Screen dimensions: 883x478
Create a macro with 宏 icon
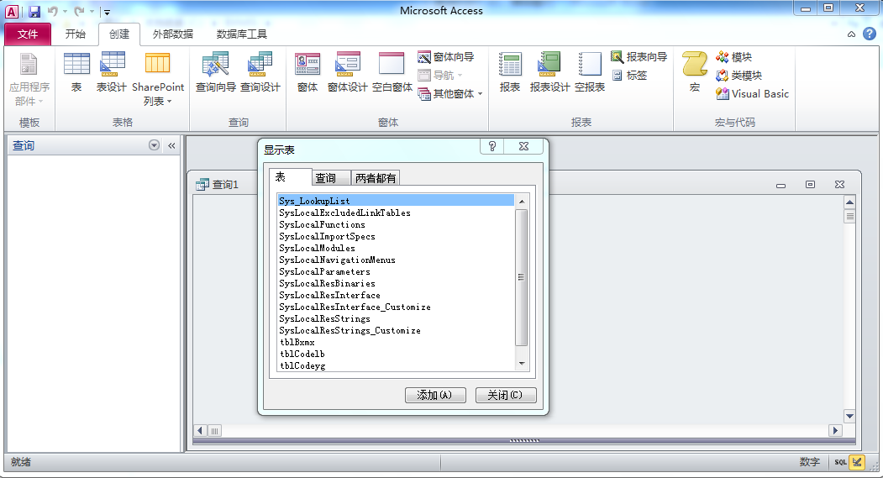tap(695, 72)
